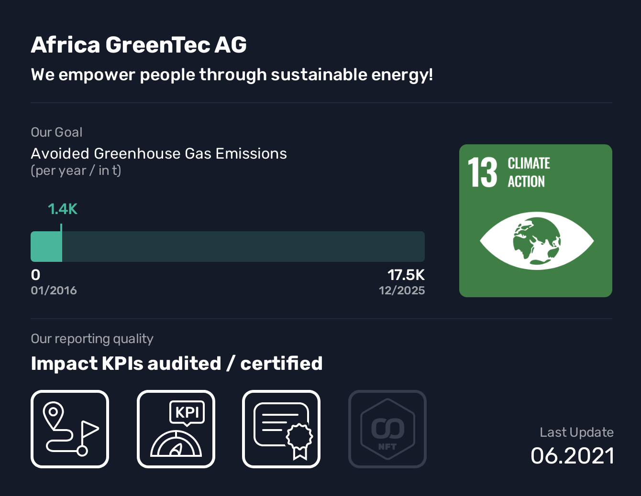Click the 12/2025 end date
The height and width of the screenshot is (496, 641).
401,291
